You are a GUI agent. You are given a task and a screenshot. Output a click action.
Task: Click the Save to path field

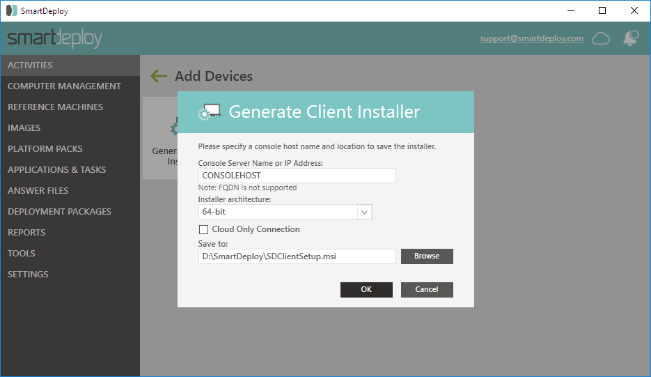click(x=297, y=256)
